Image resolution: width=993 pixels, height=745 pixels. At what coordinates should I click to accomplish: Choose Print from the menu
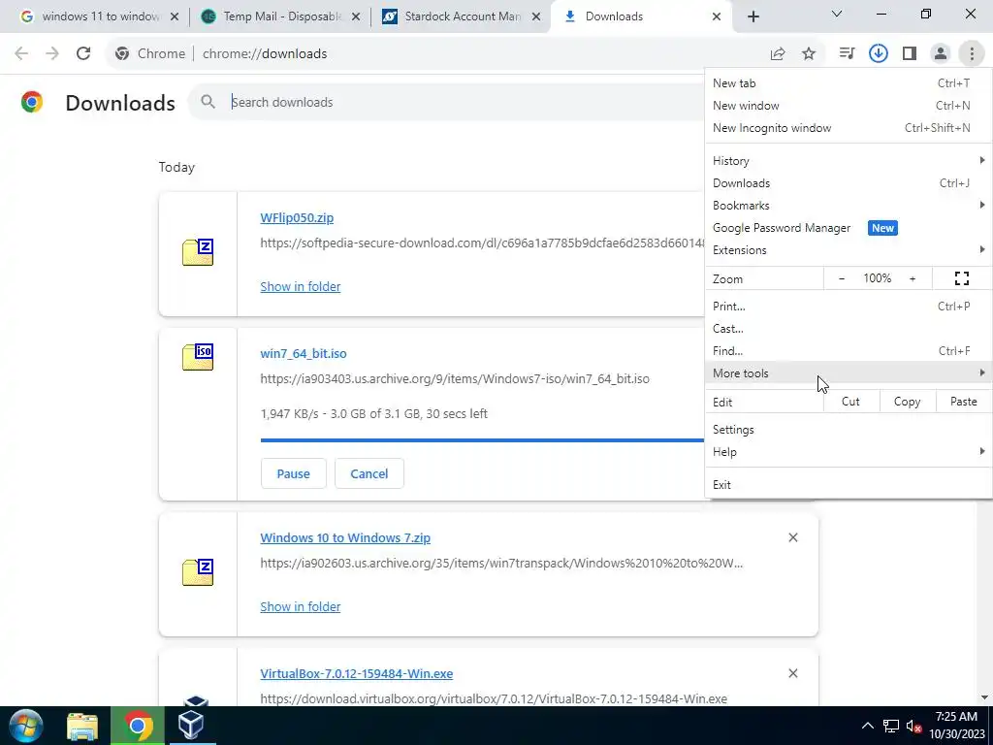click(849, 306)
